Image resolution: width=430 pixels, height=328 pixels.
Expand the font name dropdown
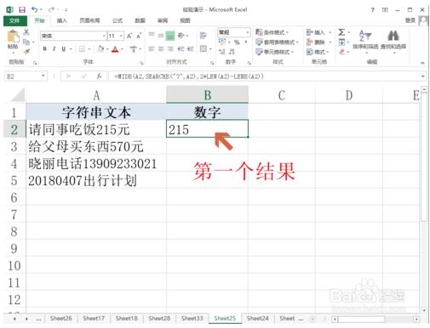pyautogui.click(x=104, y=36)
